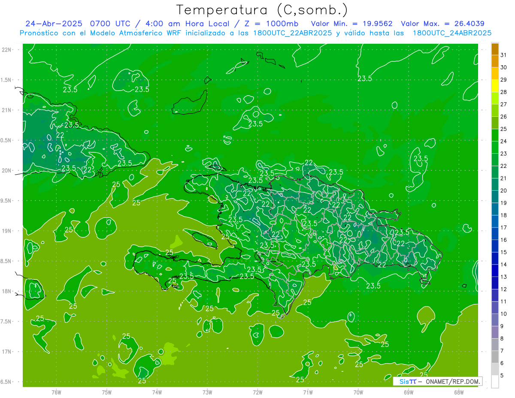
Task: Click the 76W longitude axis label
Action: coord(56,392)
